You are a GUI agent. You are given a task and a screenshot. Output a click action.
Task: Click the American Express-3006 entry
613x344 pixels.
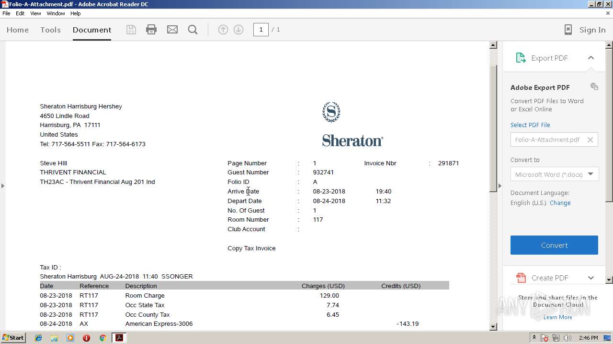coord(159,324)
